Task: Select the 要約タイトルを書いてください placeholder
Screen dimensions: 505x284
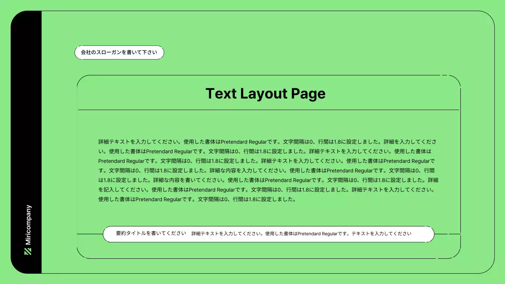Action: point(150,234)
